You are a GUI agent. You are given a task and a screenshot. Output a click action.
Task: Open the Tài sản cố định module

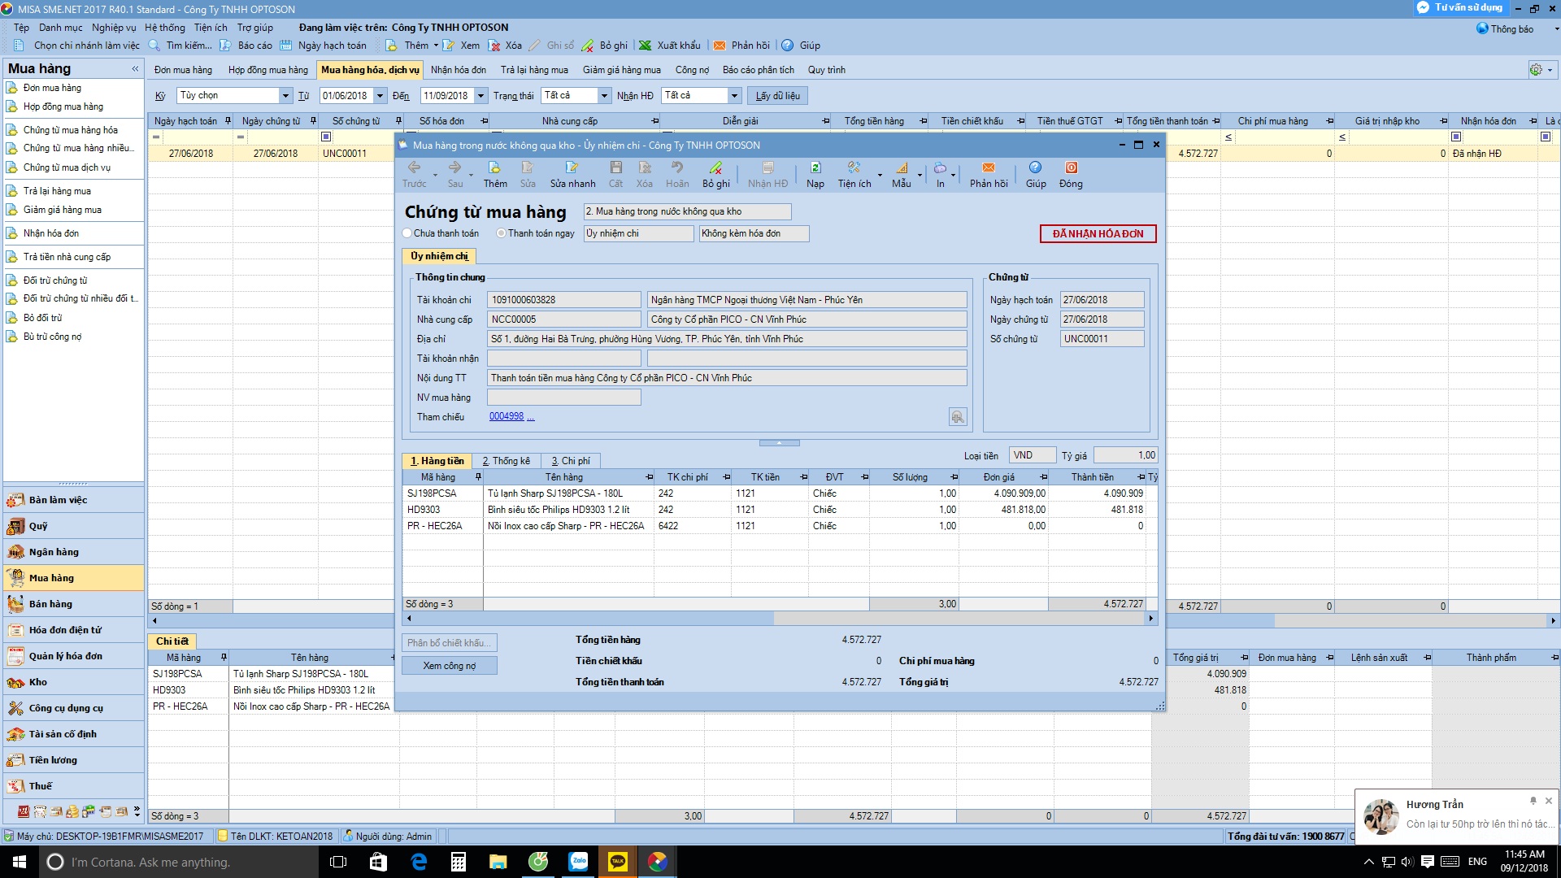[73, 734]
